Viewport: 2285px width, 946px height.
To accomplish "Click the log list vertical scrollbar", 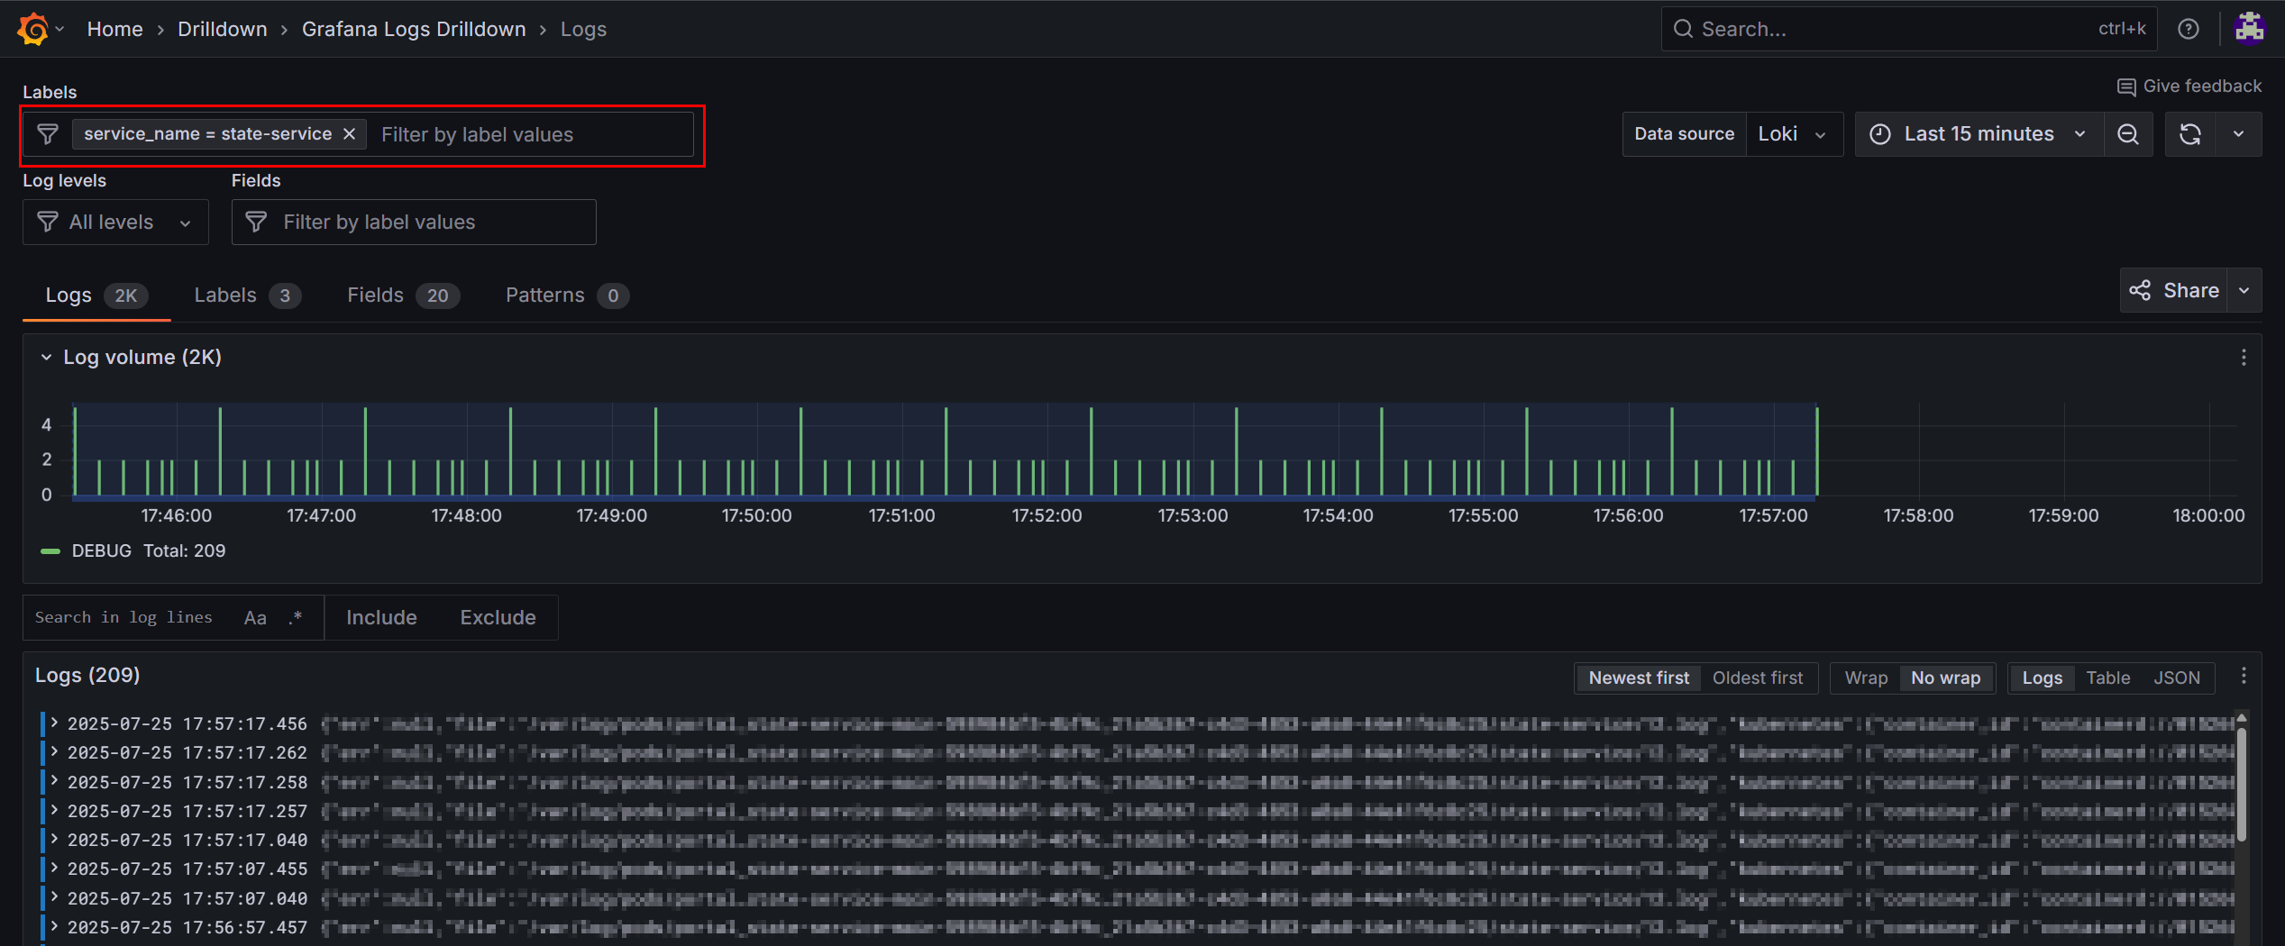I will point(2242,784).
